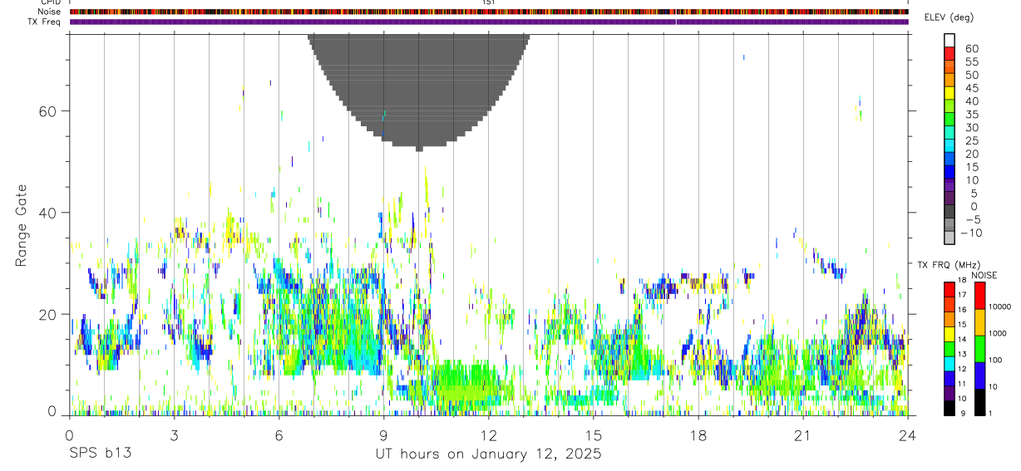The image size is (1021, 471).
Task: Click the x-axis tick label '3'
Action: [174, 435]
